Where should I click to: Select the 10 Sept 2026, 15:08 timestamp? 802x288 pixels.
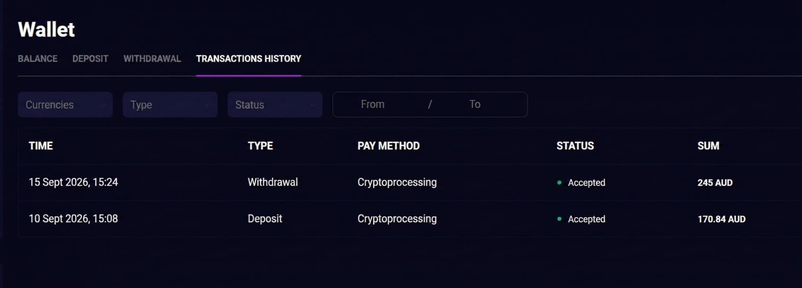pyautogui.click(x=74, y=219)
